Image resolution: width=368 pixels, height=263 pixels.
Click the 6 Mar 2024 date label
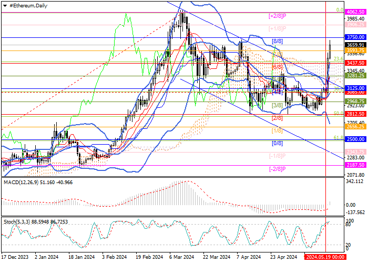(x=182, y=257)
